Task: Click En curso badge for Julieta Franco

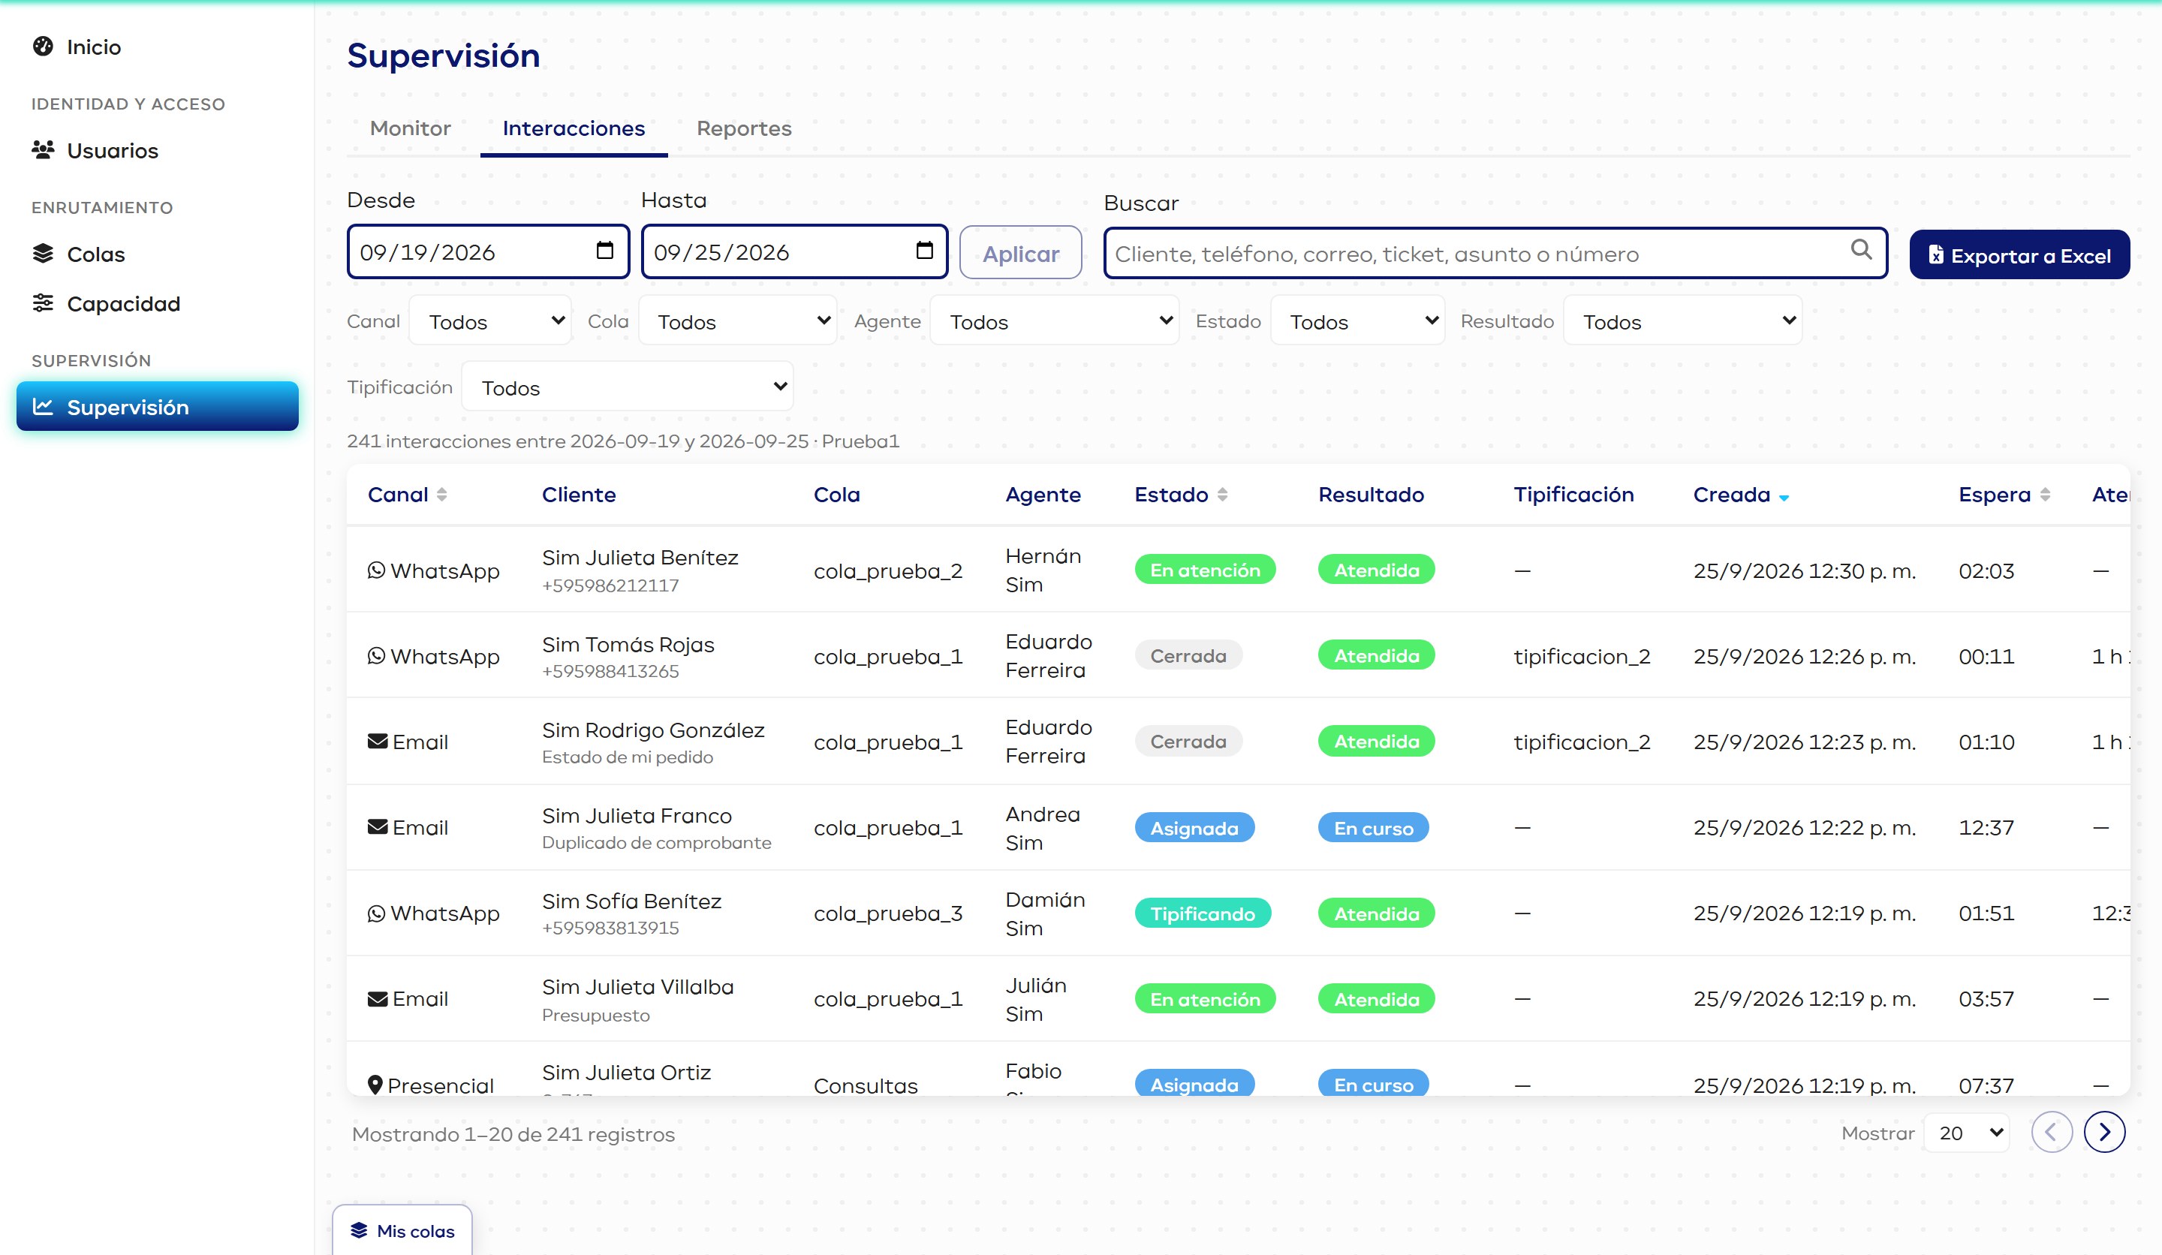Action: pyautogui.click(x=1373, y=828)
